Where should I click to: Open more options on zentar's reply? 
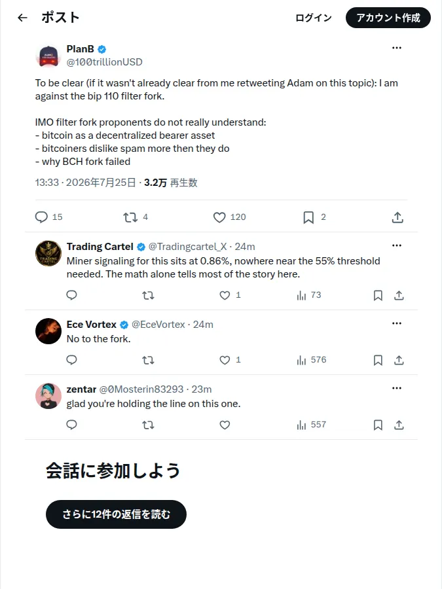397,388
